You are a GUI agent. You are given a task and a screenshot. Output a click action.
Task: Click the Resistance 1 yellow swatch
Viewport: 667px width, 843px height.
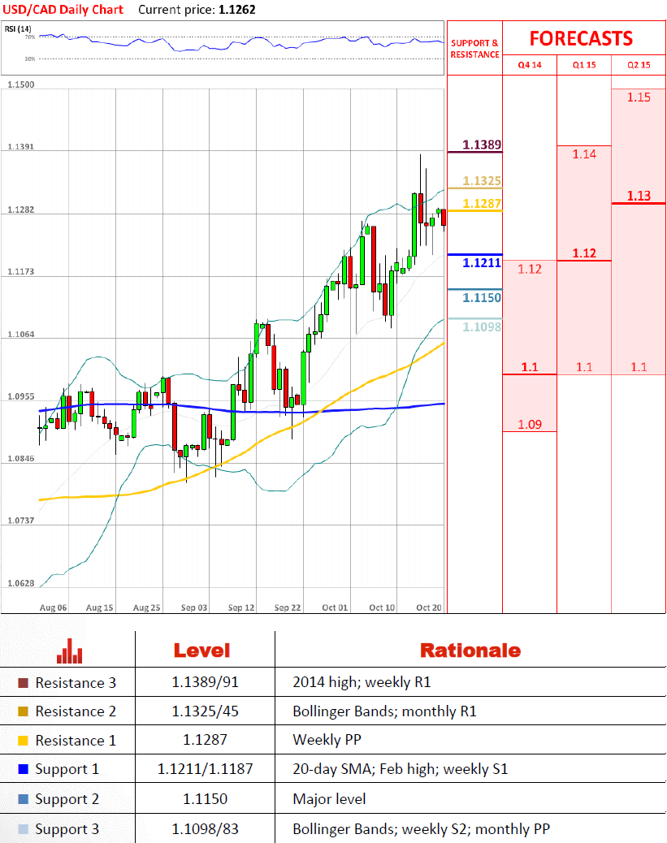pyautogui.click(x=23, y=741)
